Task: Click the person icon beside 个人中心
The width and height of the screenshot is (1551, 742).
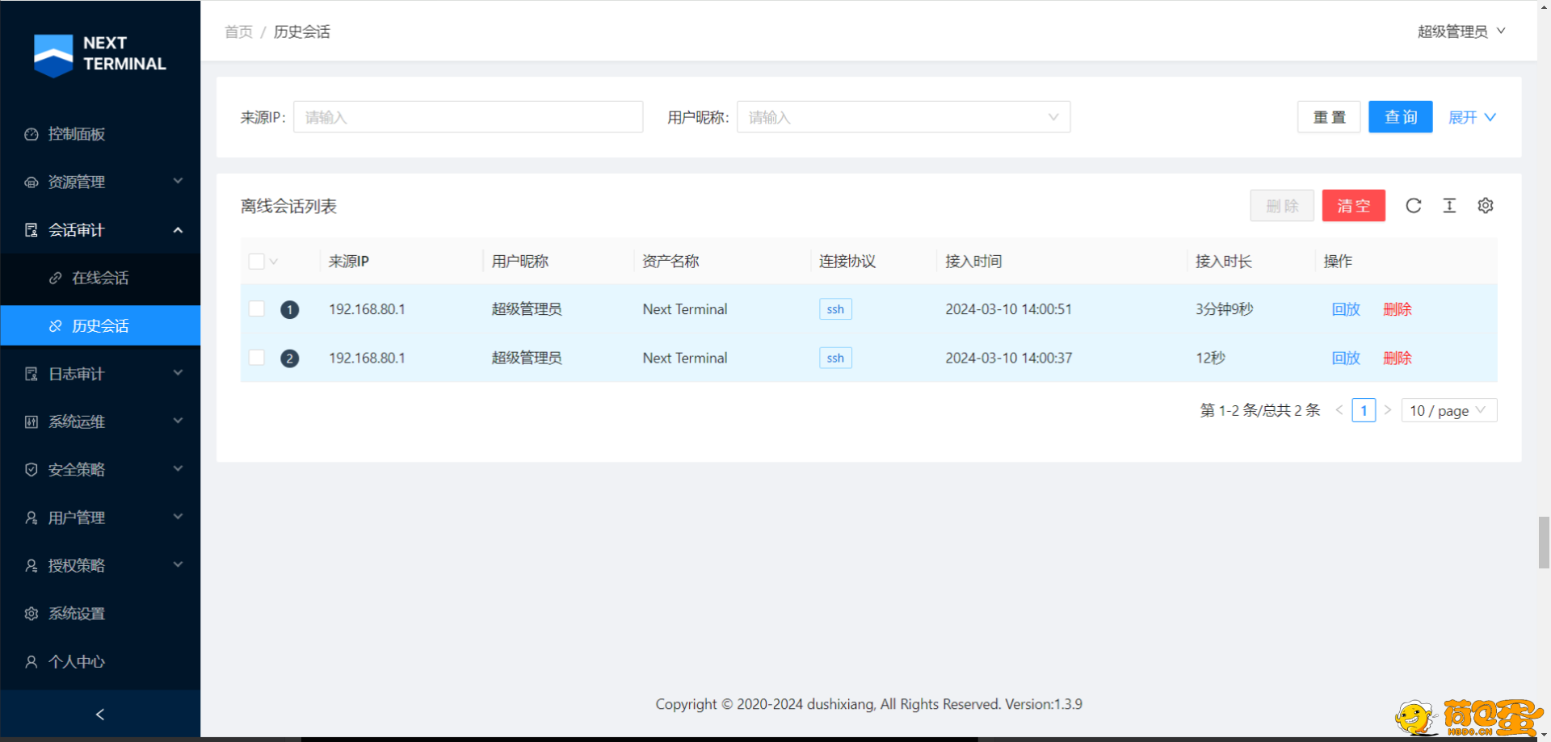Action: 32,662
